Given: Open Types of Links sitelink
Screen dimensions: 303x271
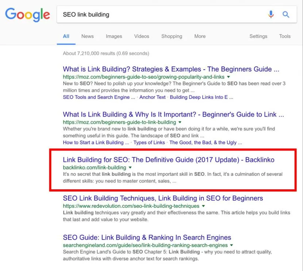Looking at the screenshot, I should (x=149, y=142).
